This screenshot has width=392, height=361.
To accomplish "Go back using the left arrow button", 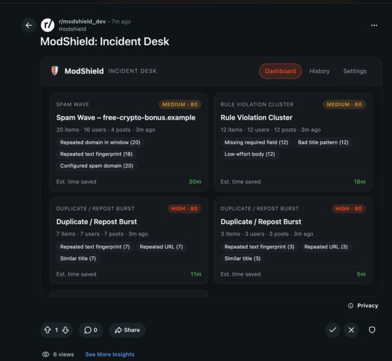I will pyautogui.click(x=29, y=25).
